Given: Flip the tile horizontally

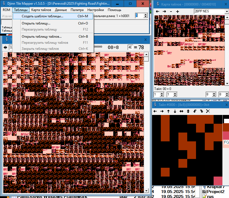Looking at the screenshot, I should [181, 111].
